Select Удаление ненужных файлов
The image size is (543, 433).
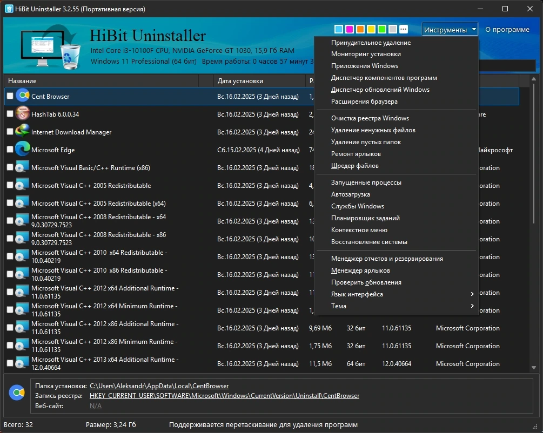tap(397, 130)
